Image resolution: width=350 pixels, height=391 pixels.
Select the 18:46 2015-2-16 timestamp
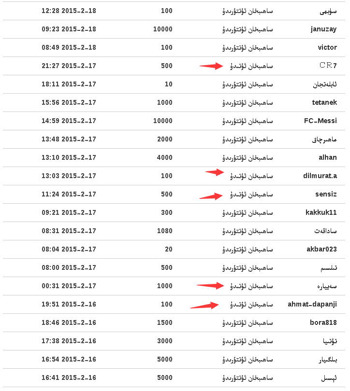tap(69, 322)
